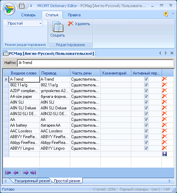
Task: Save new entry with floppy disk icon
Action: pos(164,154)
